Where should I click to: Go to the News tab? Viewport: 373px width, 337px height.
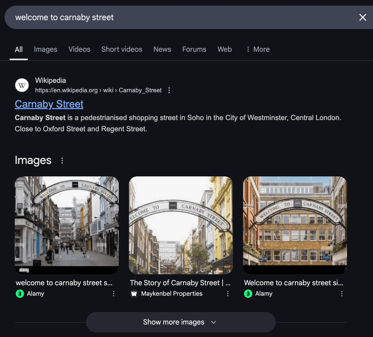[162, 49]
